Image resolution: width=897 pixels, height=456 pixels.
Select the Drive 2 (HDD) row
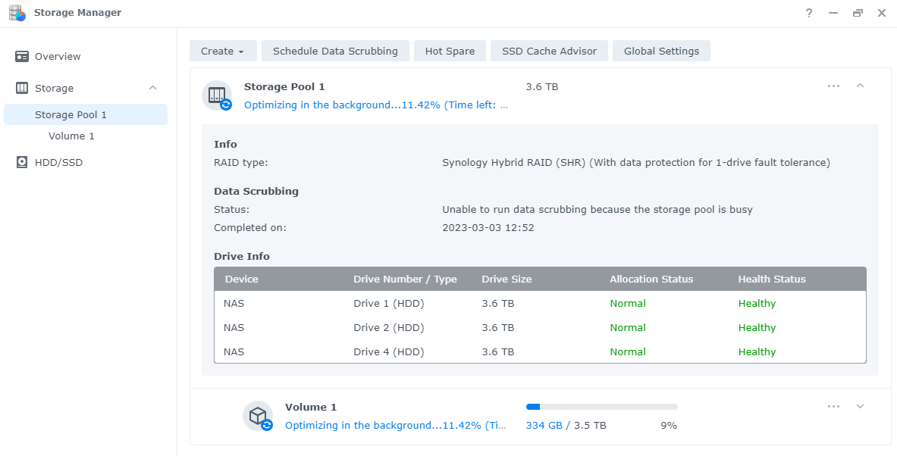(540, 327)
